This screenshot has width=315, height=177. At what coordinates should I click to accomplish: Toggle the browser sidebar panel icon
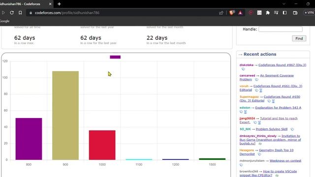pos(284,13)
